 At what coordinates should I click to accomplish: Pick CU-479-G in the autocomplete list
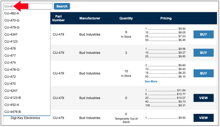[12, 27]
